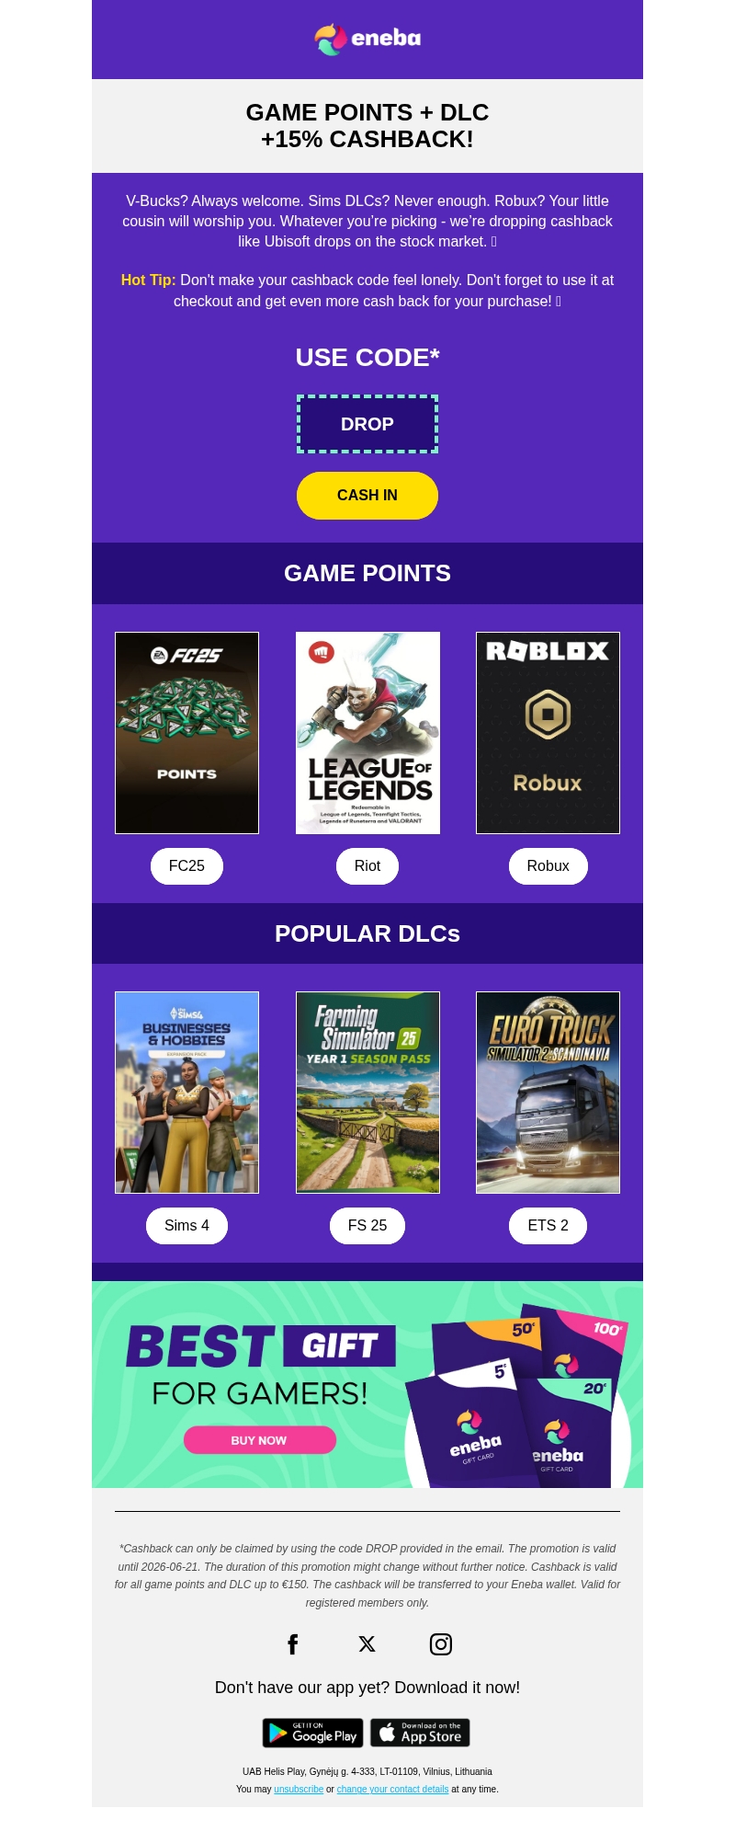
Task: Click the Robux label button
Action: pos(548,866)
